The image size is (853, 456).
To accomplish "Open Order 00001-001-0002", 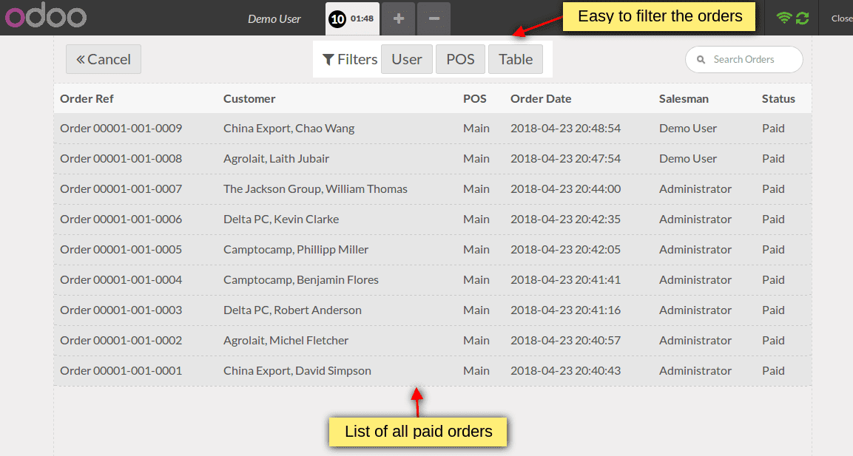I will pyautogui.click(x=433, y=340).
